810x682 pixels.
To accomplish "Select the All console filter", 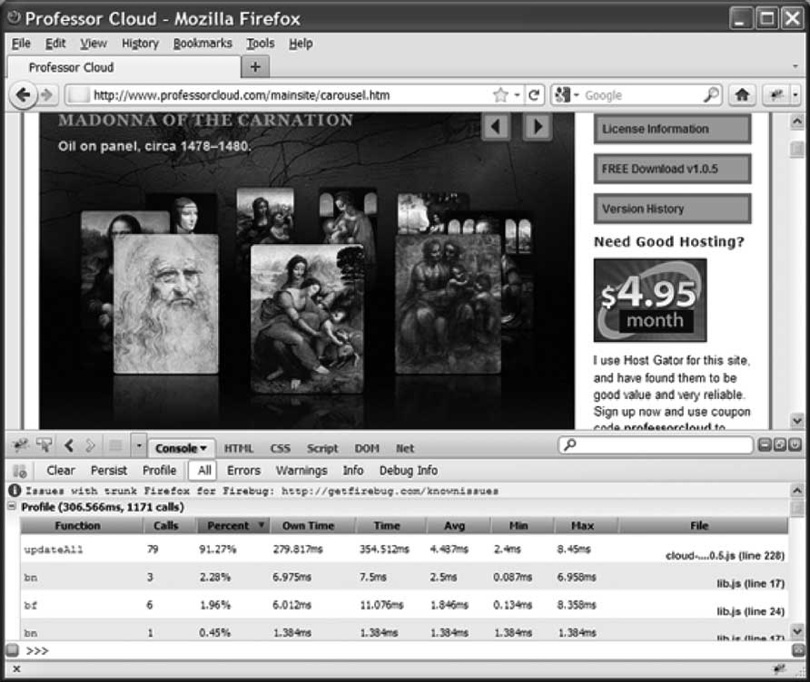I will pyautogui.click(x=204, y=471).
